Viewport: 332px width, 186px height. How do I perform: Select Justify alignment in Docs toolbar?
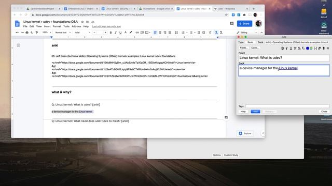coord(170,33)
